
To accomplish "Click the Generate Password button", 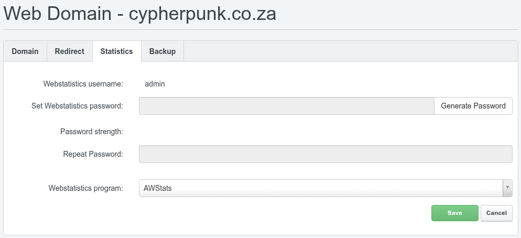I will [x=473, y=106].
